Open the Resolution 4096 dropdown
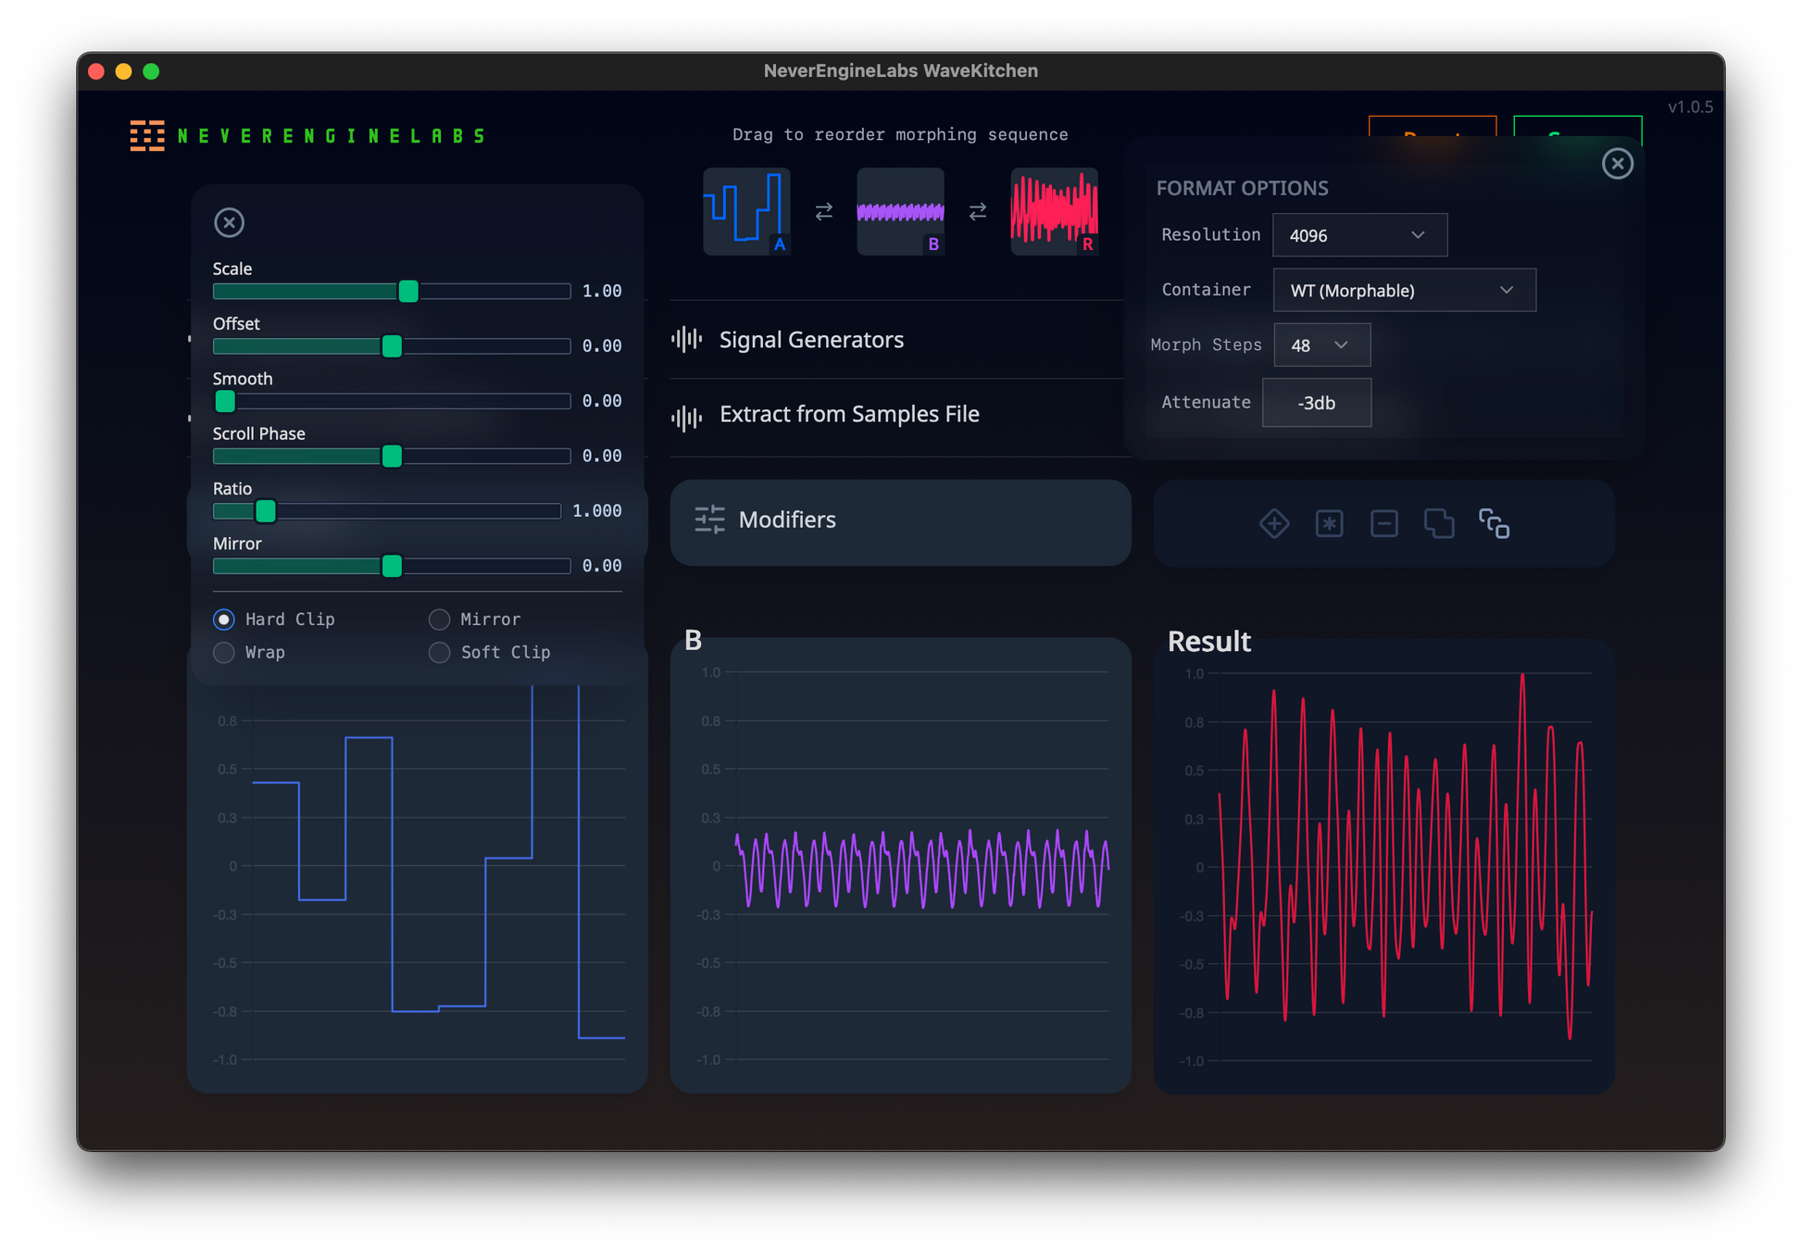The width and height of the screenshot is (1802, 1253). (1358, 235)
